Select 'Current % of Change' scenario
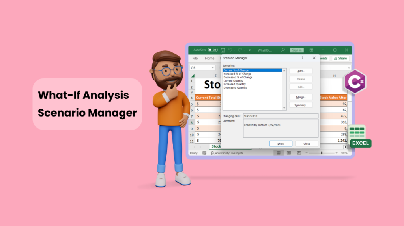Viewport: 404px width, 226px height. (252, 70)
